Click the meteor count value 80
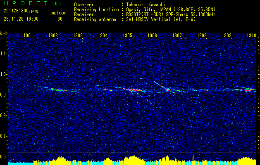Image resolution: width=260 pixels, height=165 pixels. pyautogui.click(x=60, y=19)
